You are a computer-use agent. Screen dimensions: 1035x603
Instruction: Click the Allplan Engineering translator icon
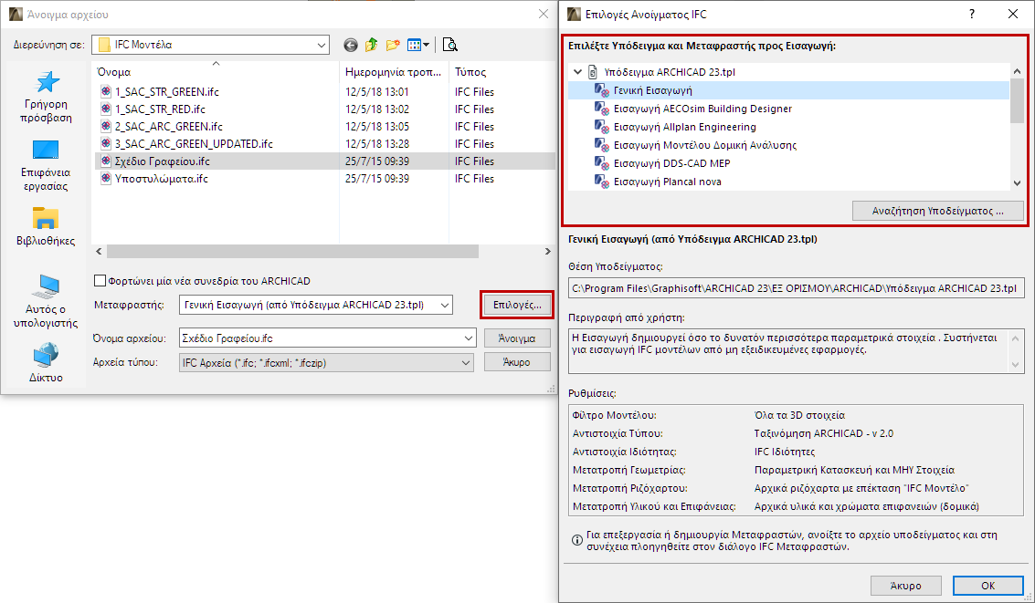coord(602,127)
